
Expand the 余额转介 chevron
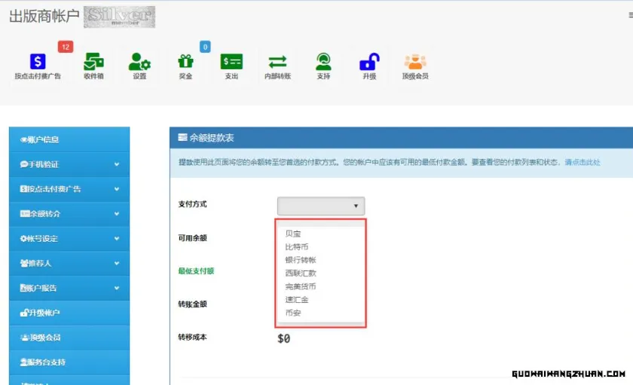point(117,214)
